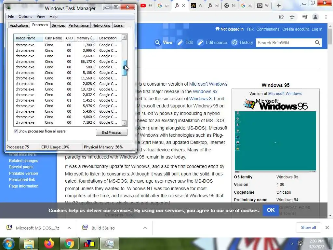
Task: Expand options for Microsoft MS-DOS 7z download
Action: pyautogui.click(x=69, y=228)
